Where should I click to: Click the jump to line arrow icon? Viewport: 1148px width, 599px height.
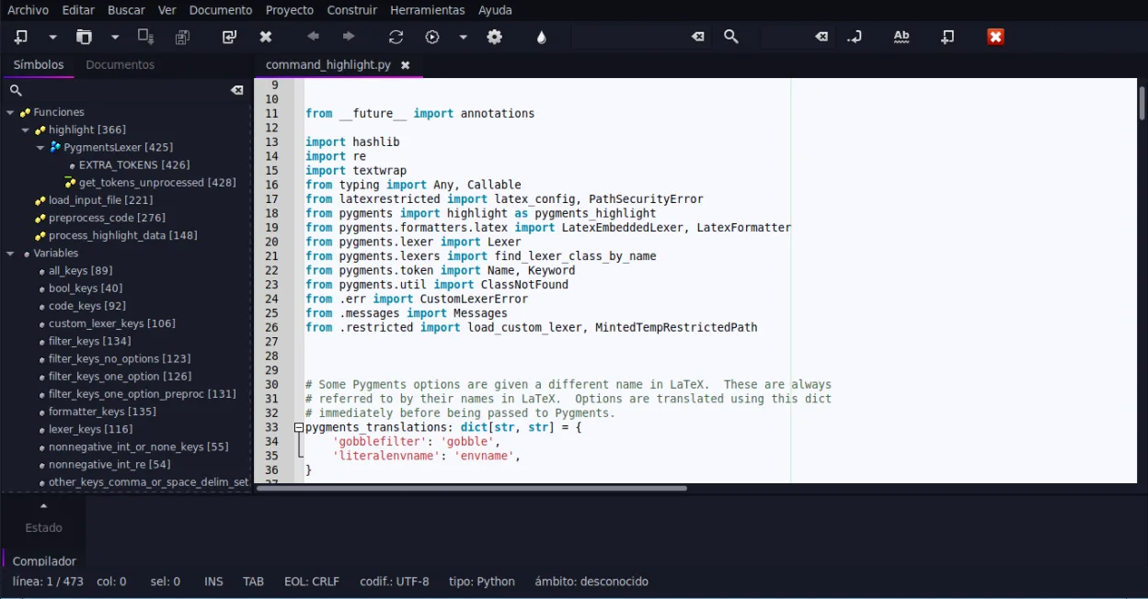click(x=855, y=37)
